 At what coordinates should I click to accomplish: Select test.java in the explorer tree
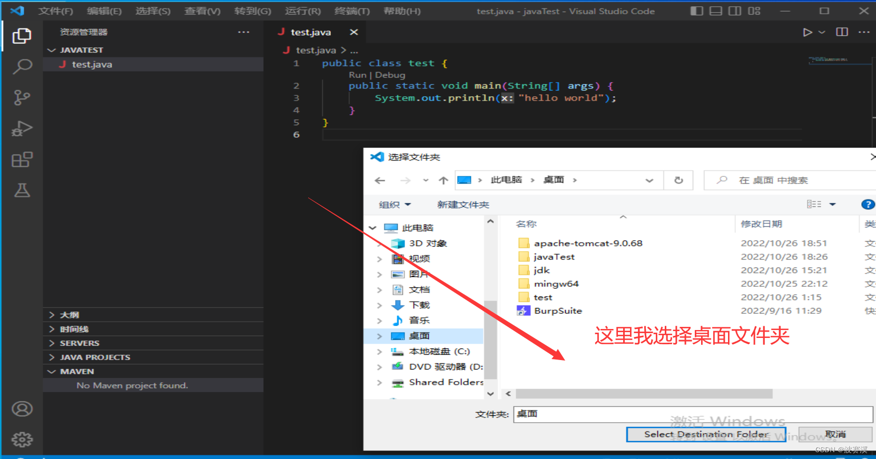point(153,64)
